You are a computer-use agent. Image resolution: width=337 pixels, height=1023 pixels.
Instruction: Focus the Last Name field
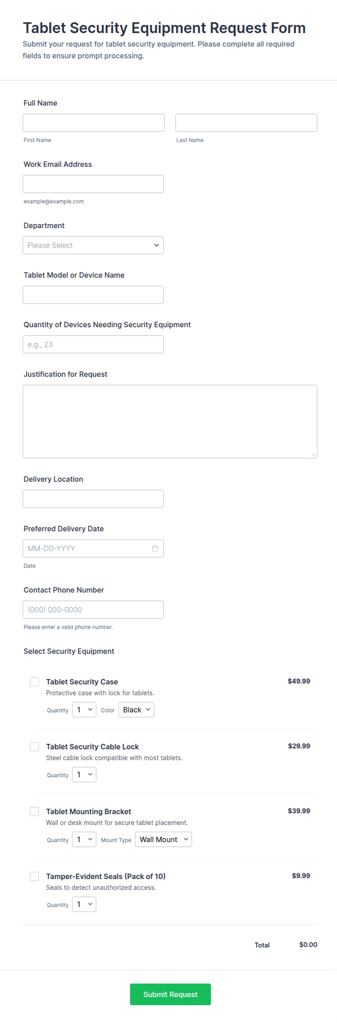click(246, 123)
